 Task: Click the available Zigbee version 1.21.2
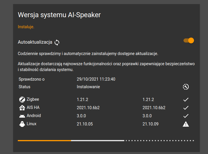click(148, 100)
